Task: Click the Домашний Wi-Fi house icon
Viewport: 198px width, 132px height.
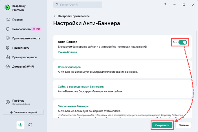Action: click(8, 66)
